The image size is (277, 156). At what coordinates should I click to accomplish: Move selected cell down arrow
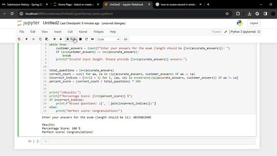(x=61, y=39)
